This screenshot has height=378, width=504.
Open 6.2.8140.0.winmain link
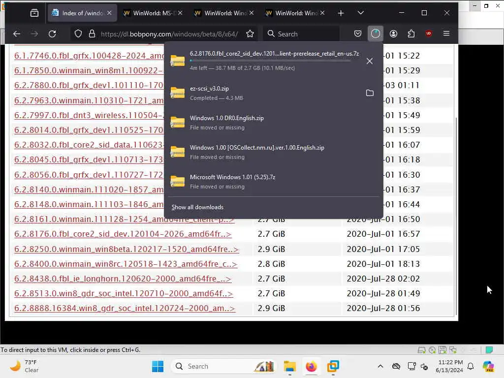click(89, 189)
